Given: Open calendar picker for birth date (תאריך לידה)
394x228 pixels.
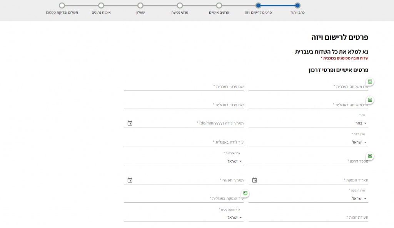Looking at the screenshot, I should [130, 123].
